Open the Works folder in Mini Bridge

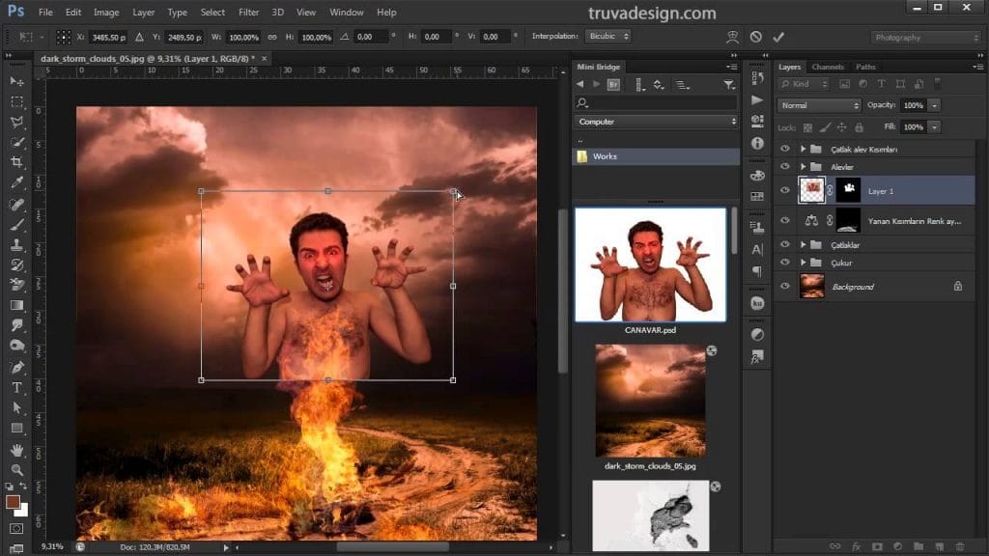[605, 156]
